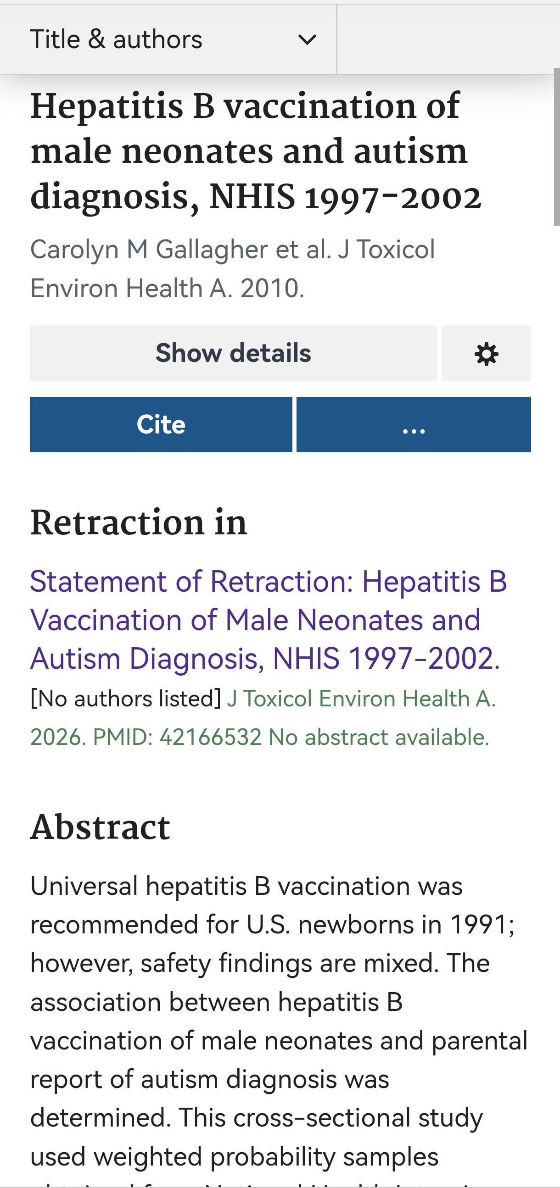Click the No abstract available text

pyautogui.click(x=379, y=737)
